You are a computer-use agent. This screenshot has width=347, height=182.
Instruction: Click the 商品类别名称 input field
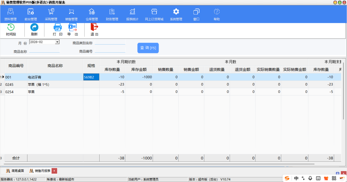click(x=109, y=43)
